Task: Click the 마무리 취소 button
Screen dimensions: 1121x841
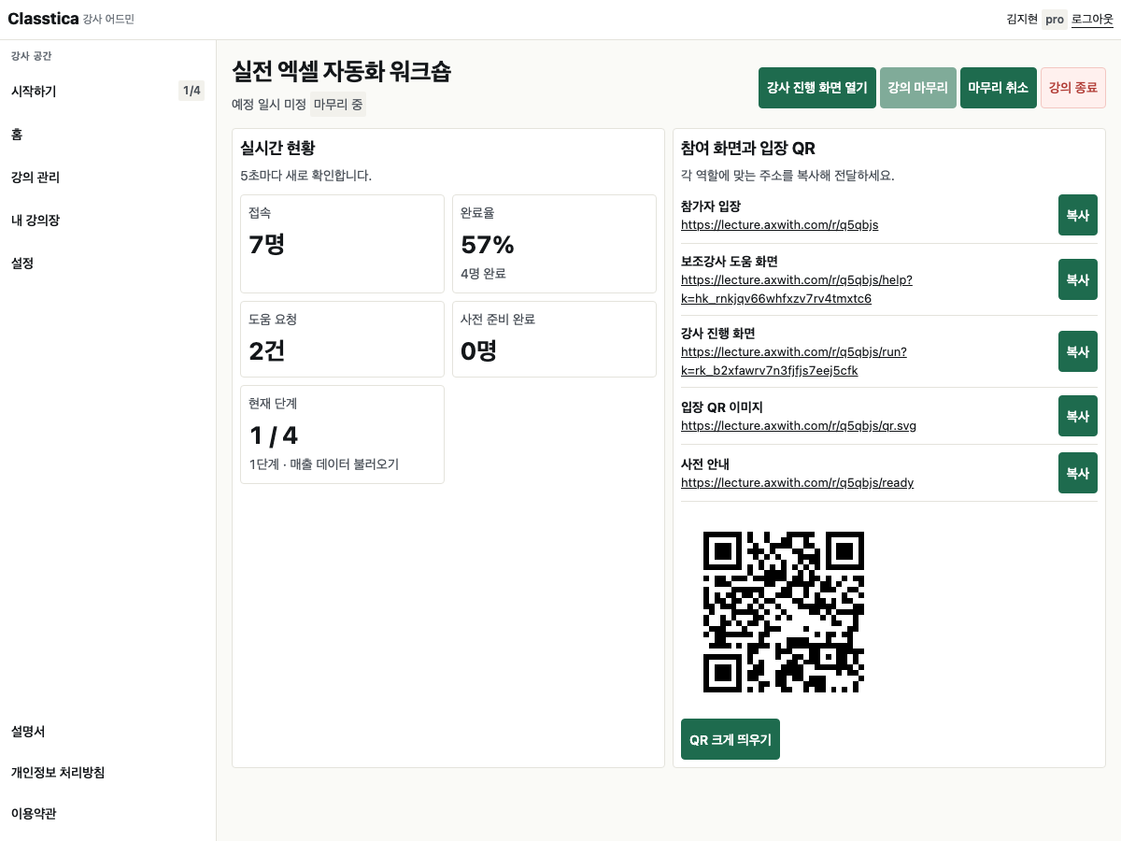Action: (999, 88)
